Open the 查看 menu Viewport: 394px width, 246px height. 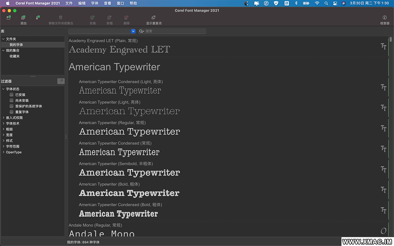click(107, 3)
